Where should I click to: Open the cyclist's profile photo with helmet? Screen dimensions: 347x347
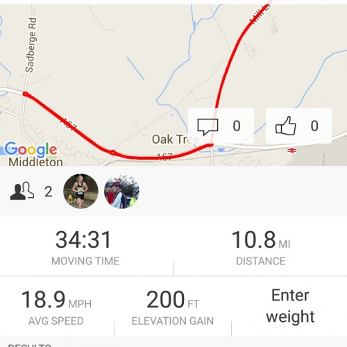121,191
